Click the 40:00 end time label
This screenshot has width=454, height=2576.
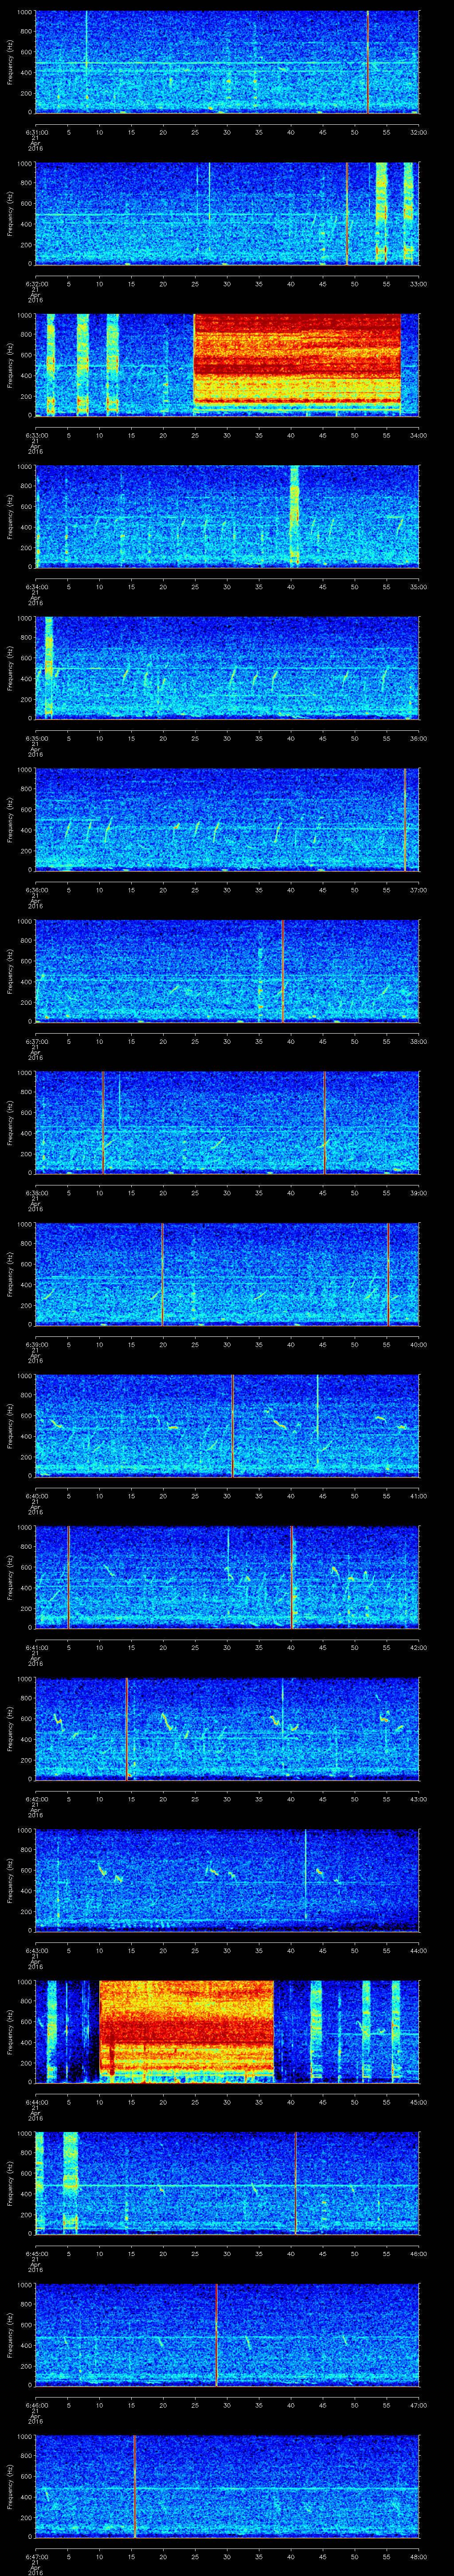(418, 1345)
